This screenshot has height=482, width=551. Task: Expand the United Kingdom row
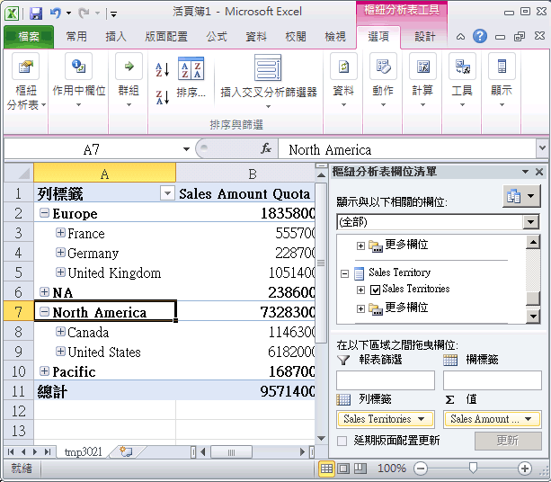60,272
